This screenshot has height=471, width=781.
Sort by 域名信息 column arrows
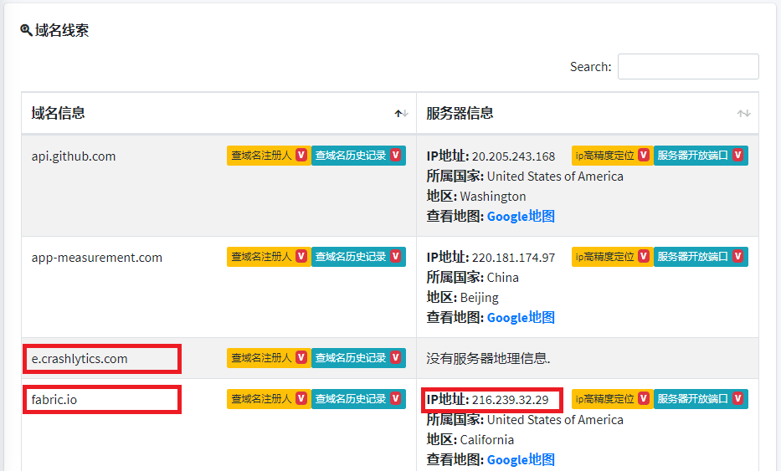tap(402, 114)
